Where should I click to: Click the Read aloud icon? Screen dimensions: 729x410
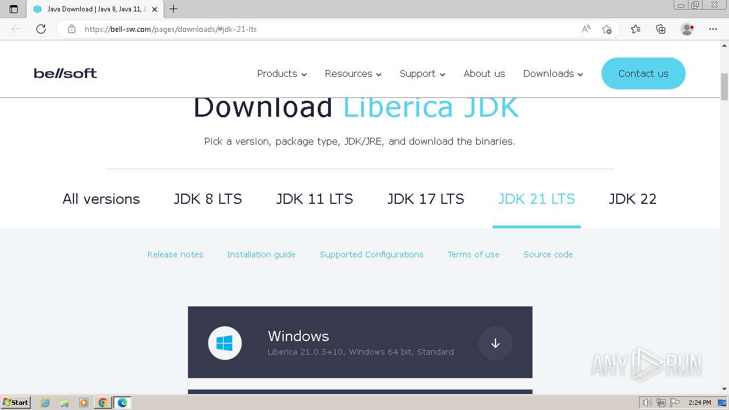pos(586,29)
